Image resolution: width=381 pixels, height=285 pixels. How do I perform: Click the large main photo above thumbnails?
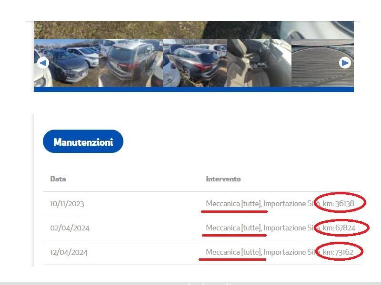(x=194, y=30)
